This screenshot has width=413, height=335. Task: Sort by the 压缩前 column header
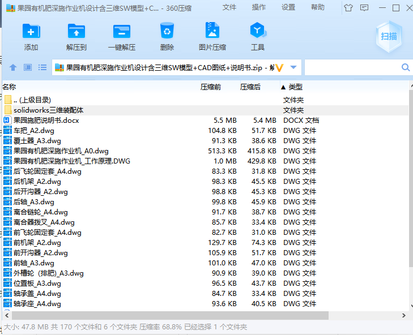[210, 87]
